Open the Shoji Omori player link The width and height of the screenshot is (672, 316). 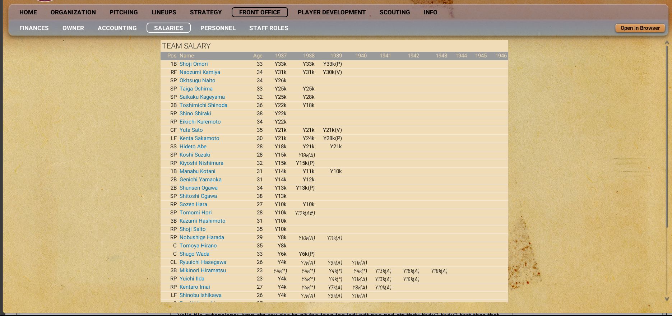[194, 64]
